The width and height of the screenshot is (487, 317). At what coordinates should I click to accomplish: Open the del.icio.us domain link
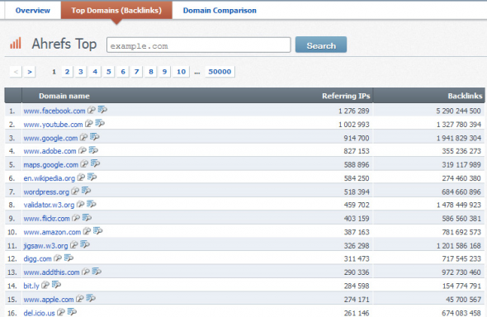pos(39,313)
